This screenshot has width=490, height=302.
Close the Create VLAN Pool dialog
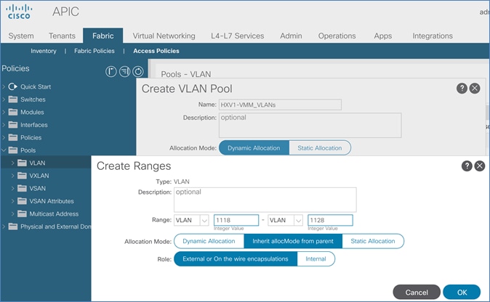(475, 89)
